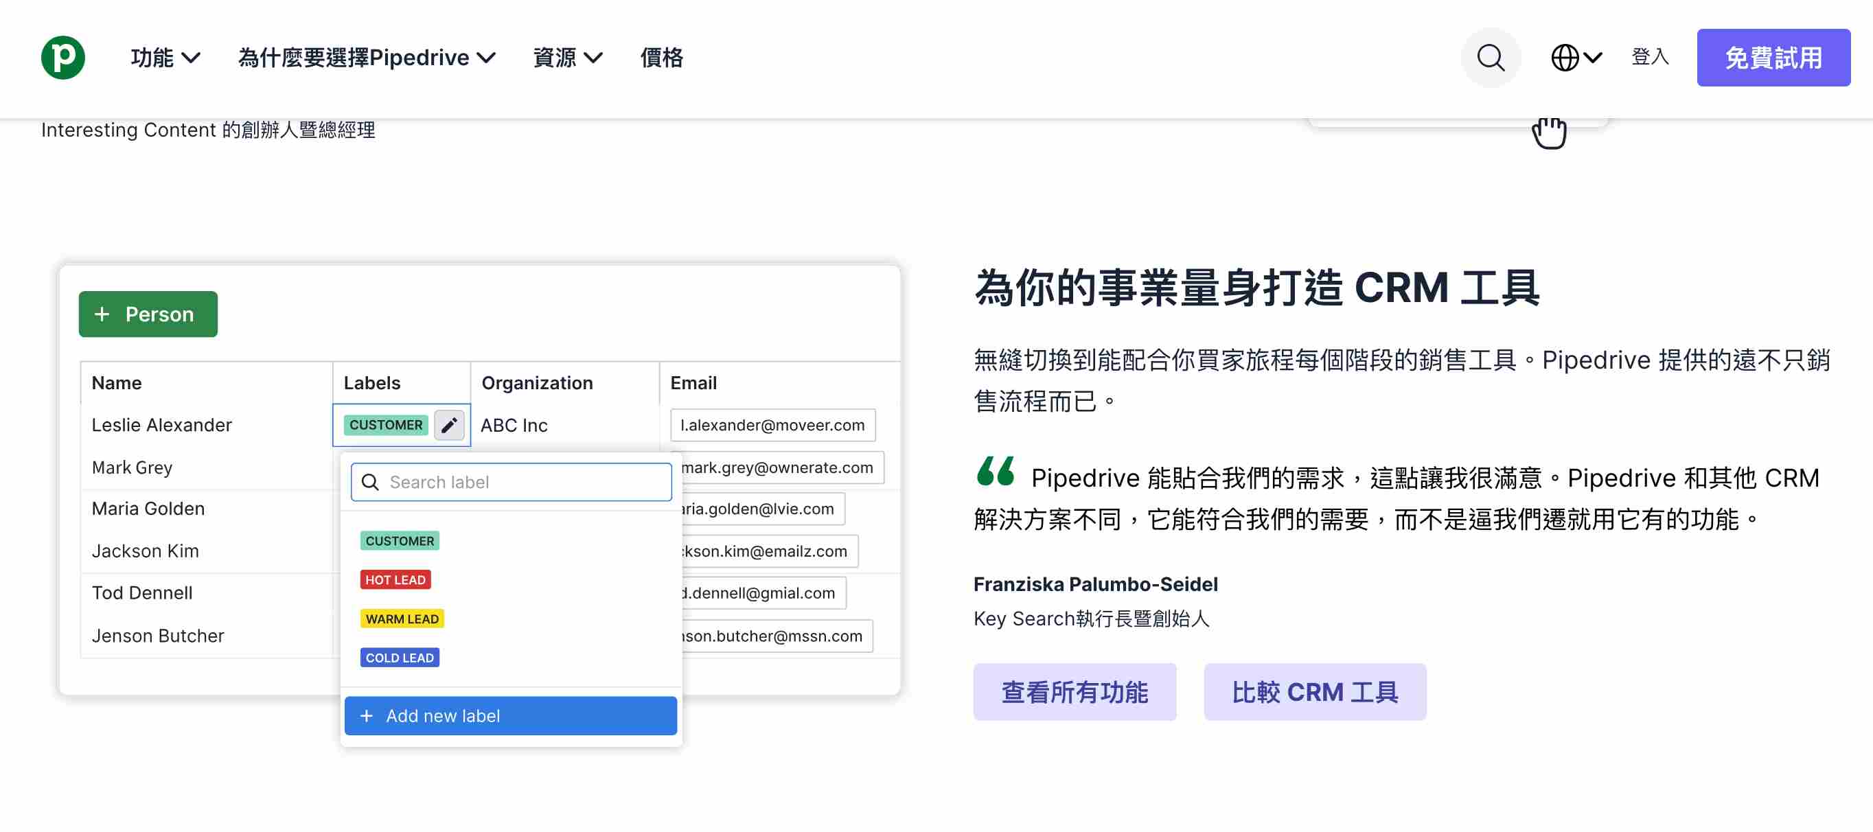Open the 價格 pricing page

click(x=661, y=58)
